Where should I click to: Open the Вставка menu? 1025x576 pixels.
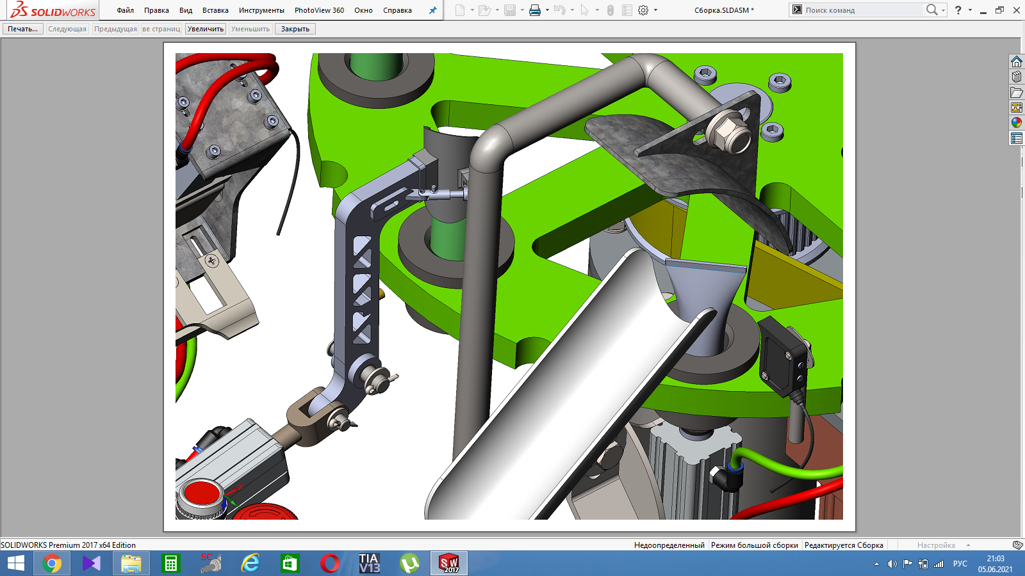(215, 10)
